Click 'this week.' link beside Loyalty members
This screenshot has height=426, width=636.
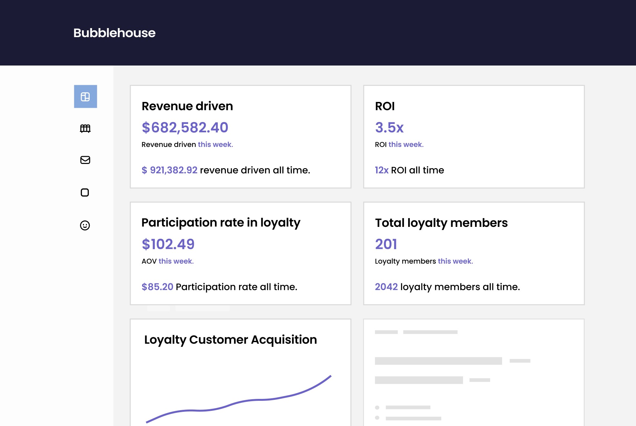point(455,261)
